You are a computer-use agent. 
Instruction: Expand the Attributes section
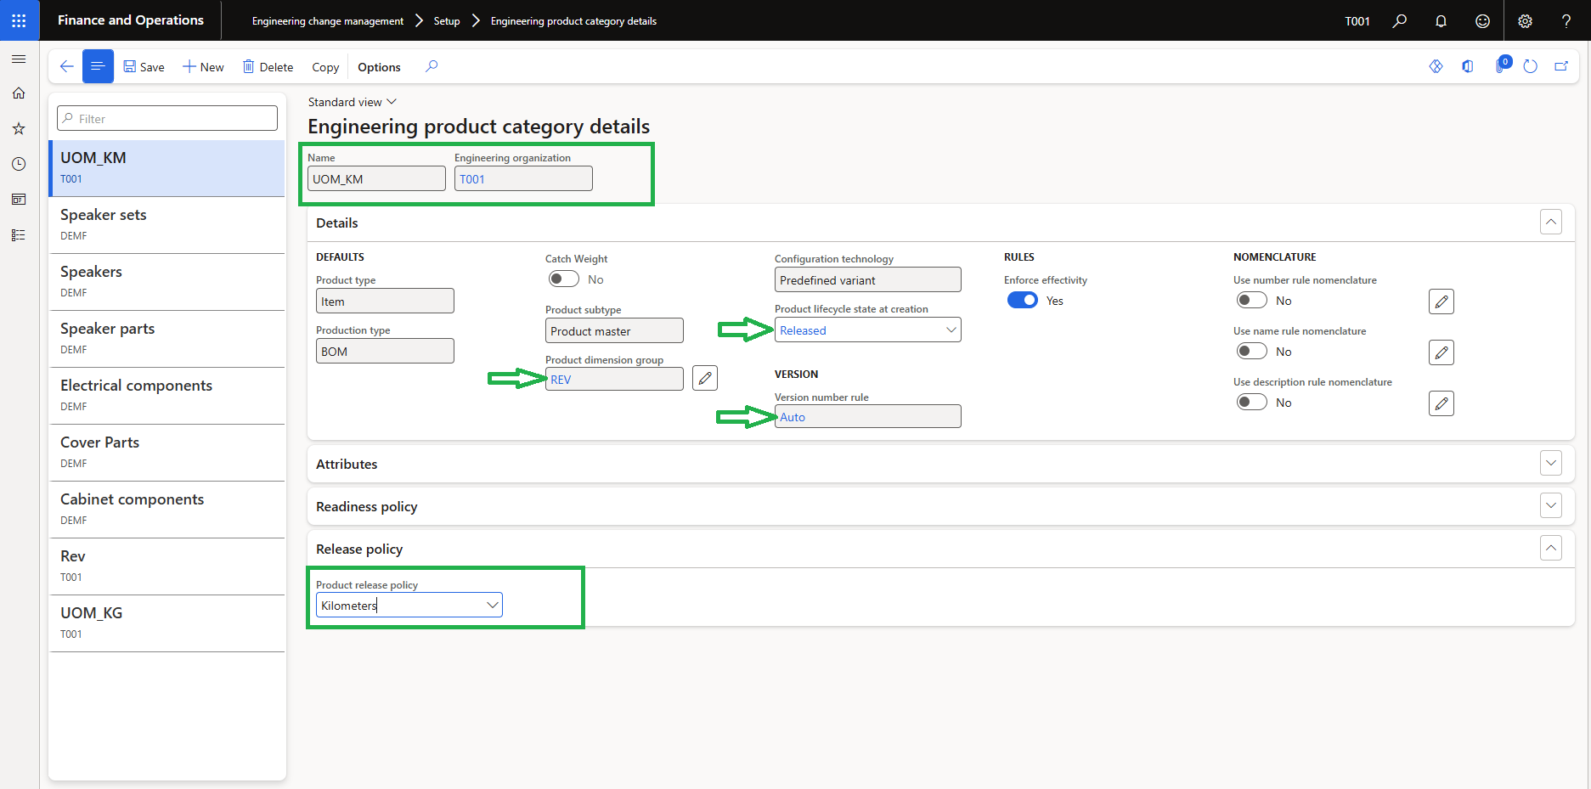coord(1550,463)
